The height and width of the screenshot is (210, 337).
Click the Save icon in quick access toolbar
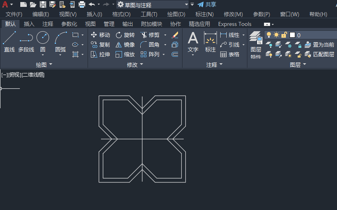(x=43, y=4)
